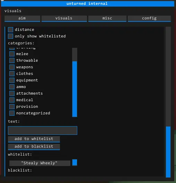This screenshot has height=183, width=176.
Task: Check the melee category
Action: [x=12, y=54]
